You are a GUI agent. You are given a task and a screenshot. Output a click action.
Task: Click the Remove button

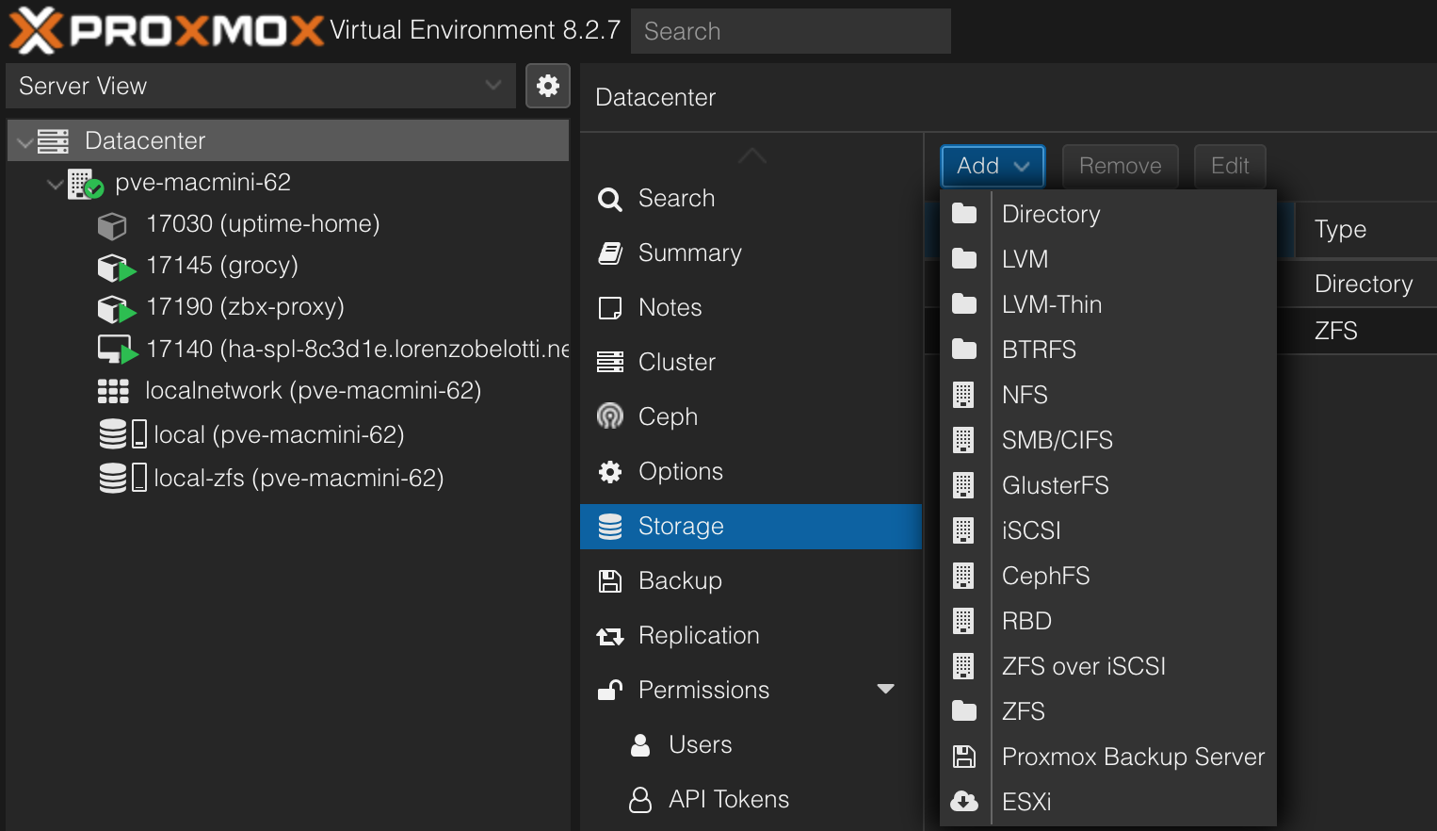tap(1120, 166)
